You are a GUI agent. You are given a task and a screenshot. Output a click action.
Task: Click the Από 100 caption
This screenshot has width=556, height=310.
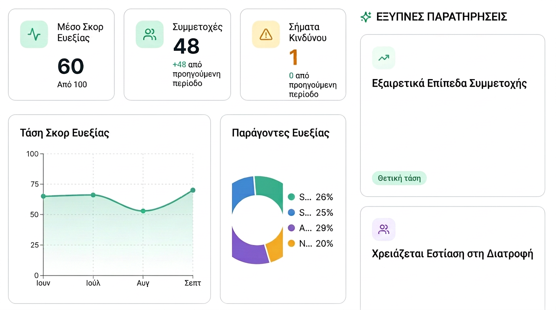pyautogui.click(x=72, y=85)
